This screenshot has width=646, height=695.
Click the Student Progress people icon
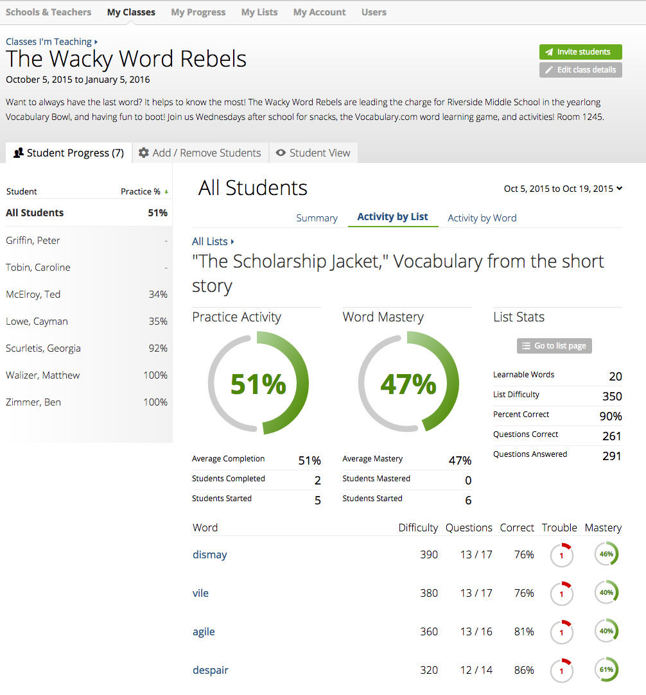[19, 153]
